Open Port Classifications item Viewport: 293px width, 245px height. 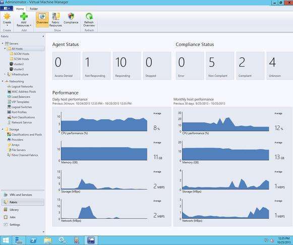[x=21, y=117]
